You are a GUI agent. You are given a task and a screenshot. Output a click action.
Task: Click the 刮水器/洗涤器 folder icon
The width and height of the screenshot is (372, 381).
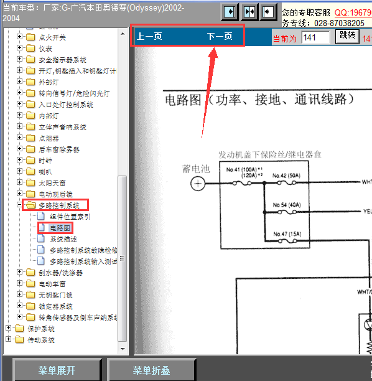30,273
